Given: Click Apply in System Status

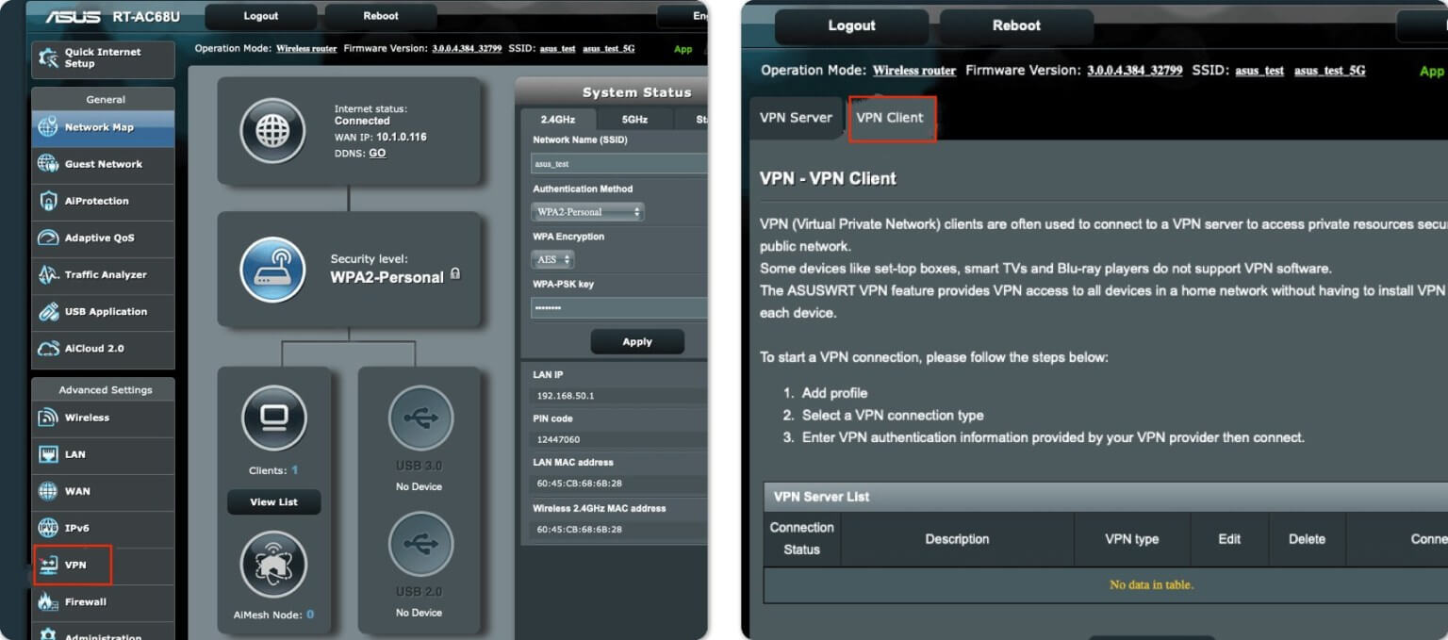Looking at the screenshot, I should tap(637, 342).
